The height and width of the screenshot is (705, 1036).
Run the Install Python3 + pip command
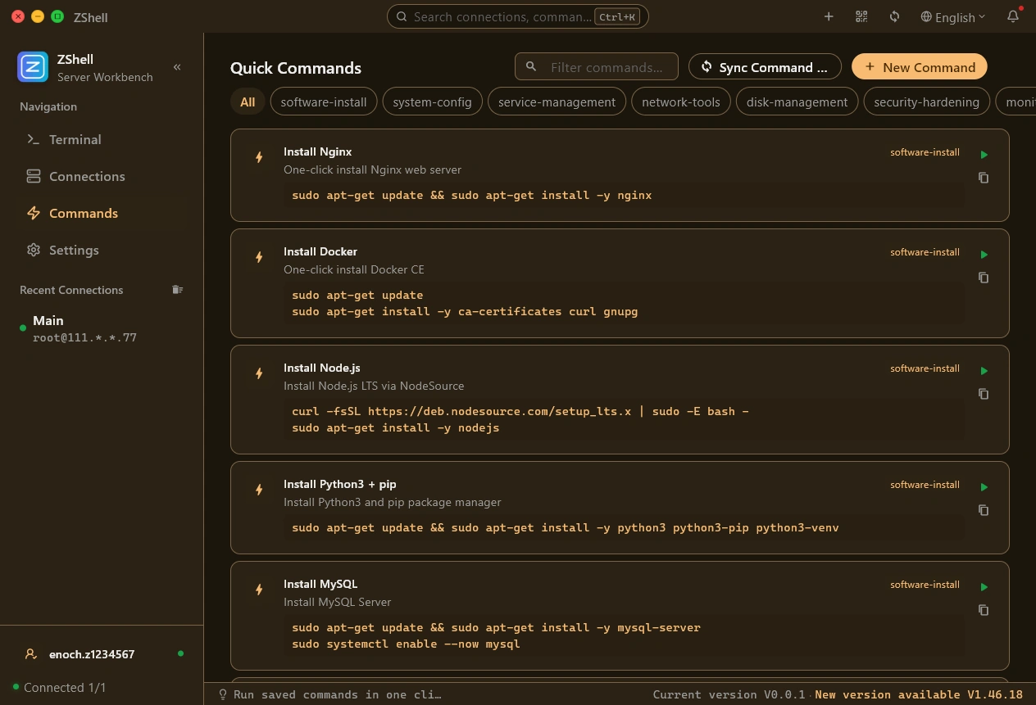[984, 487]
